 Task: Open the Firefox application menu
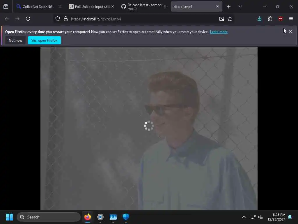point(291,19)
